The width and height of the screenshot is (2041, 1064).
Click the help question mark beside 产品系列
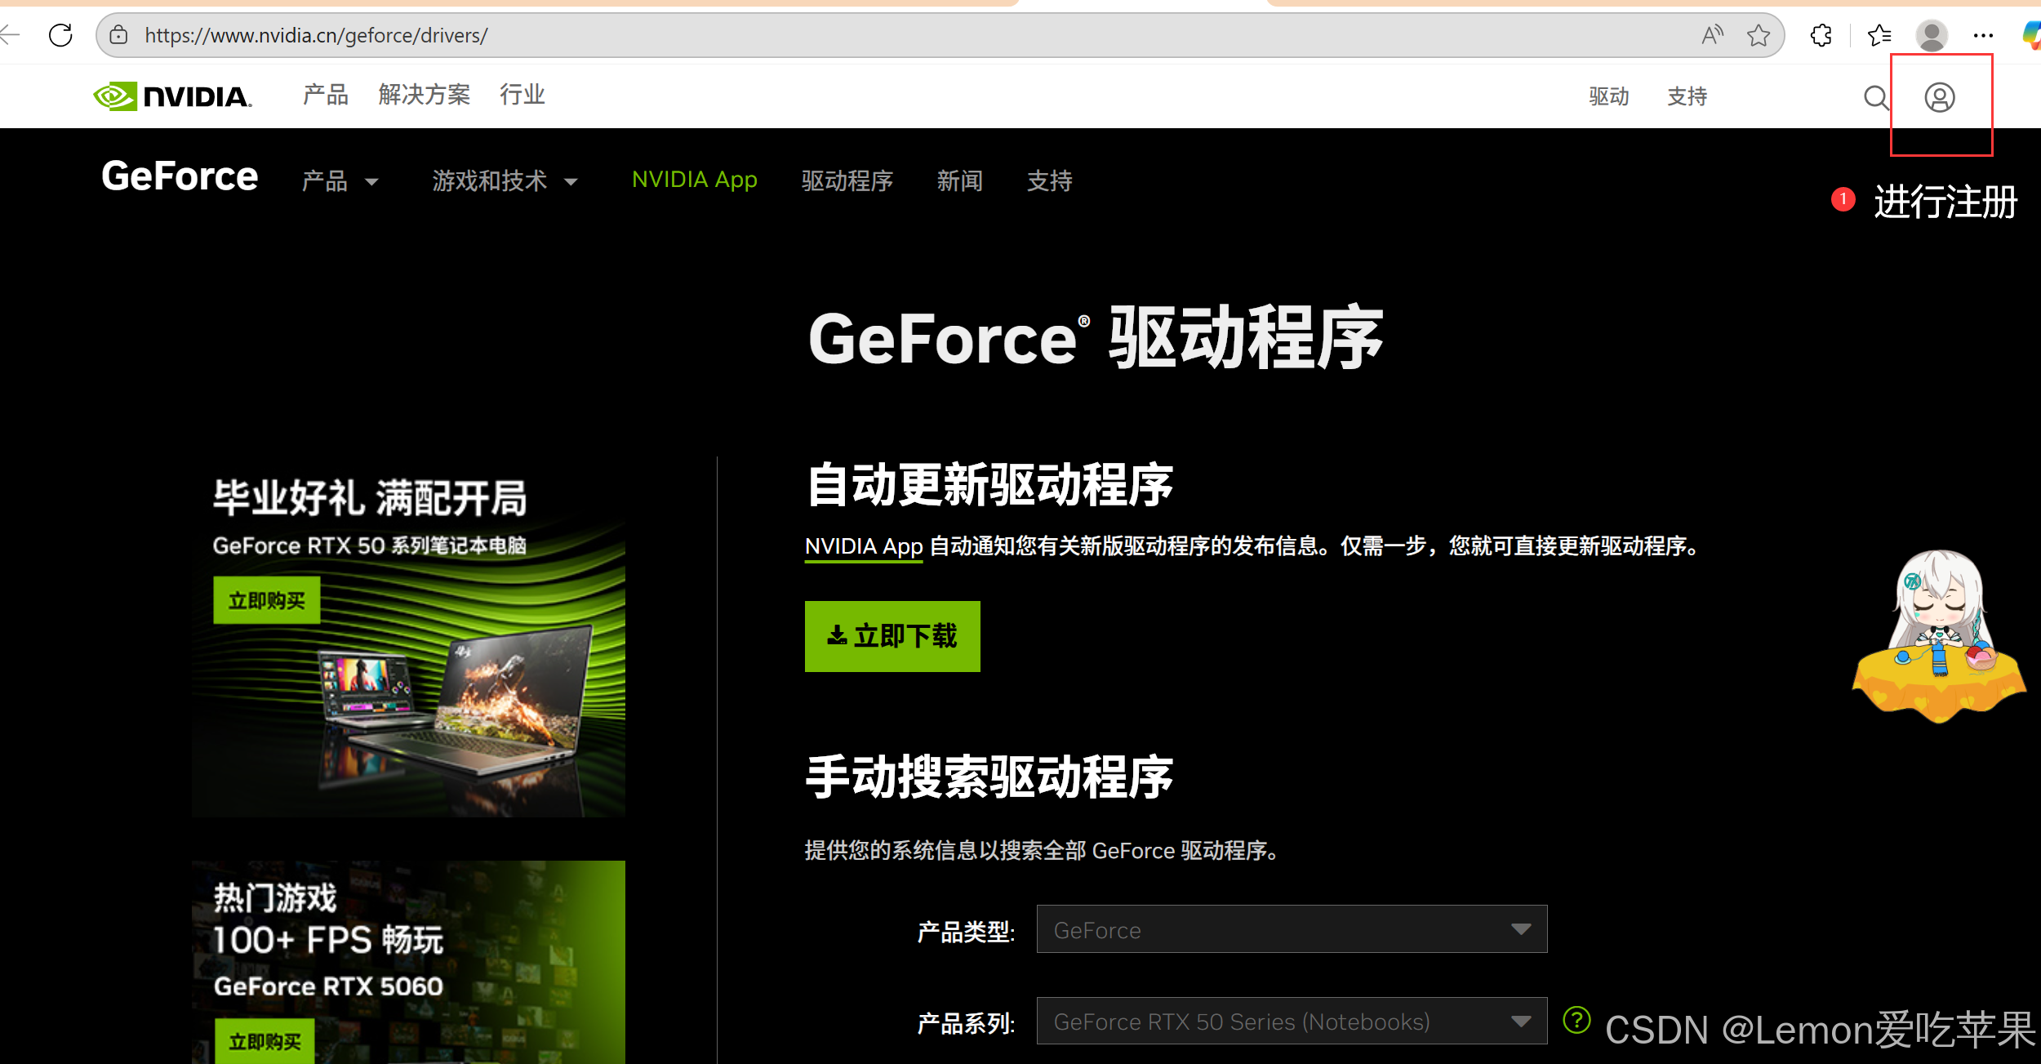[1576, 1020]
